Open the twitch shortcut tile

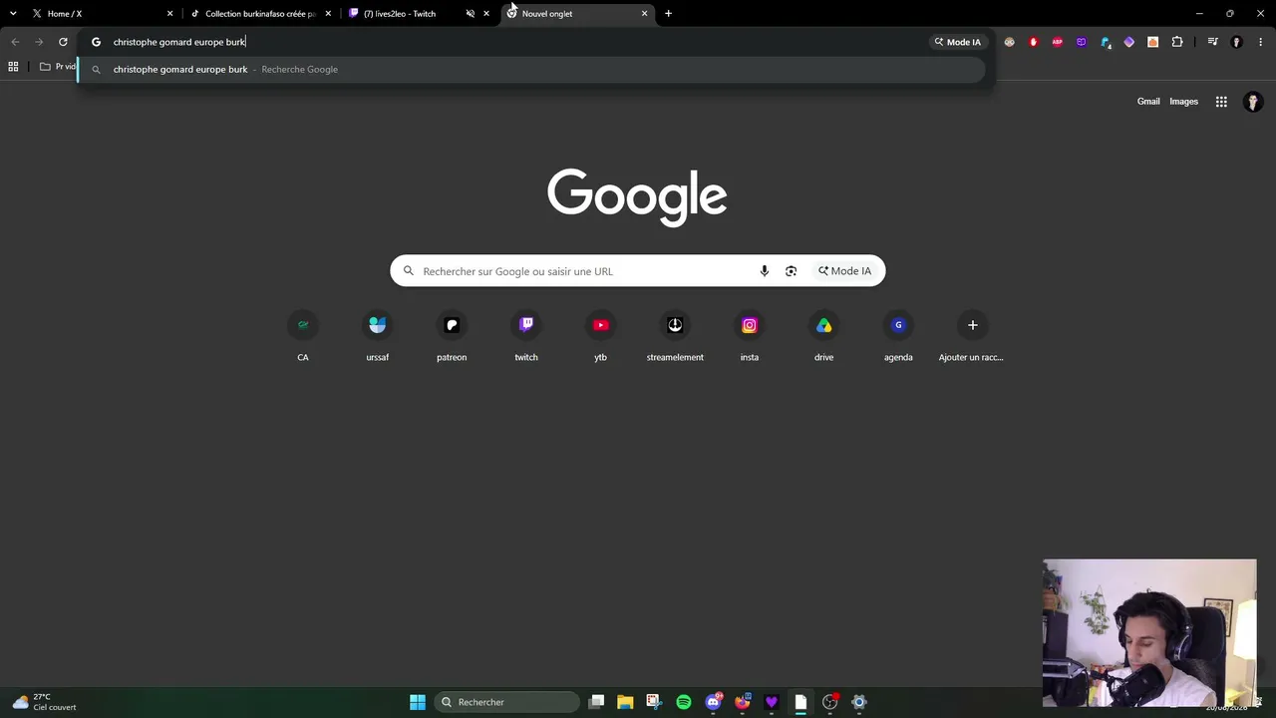pos(526,336)
